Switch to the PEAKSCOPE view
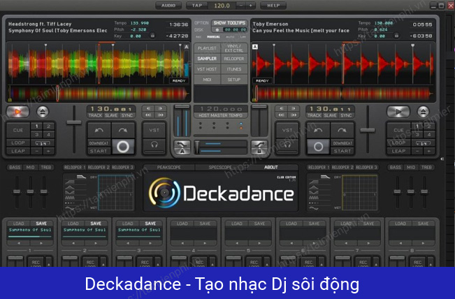This screenshot has width=455, height=299. 169,168
